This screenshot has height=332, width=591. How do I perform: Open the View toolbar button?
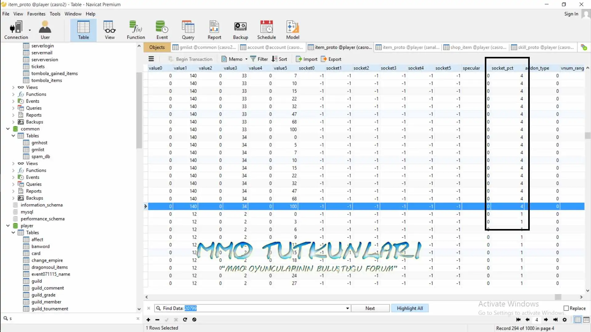(110, 30)
